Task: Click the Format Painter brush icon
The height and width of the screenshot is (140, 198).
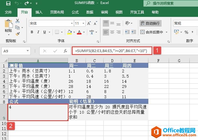Action: pos(18,34)
